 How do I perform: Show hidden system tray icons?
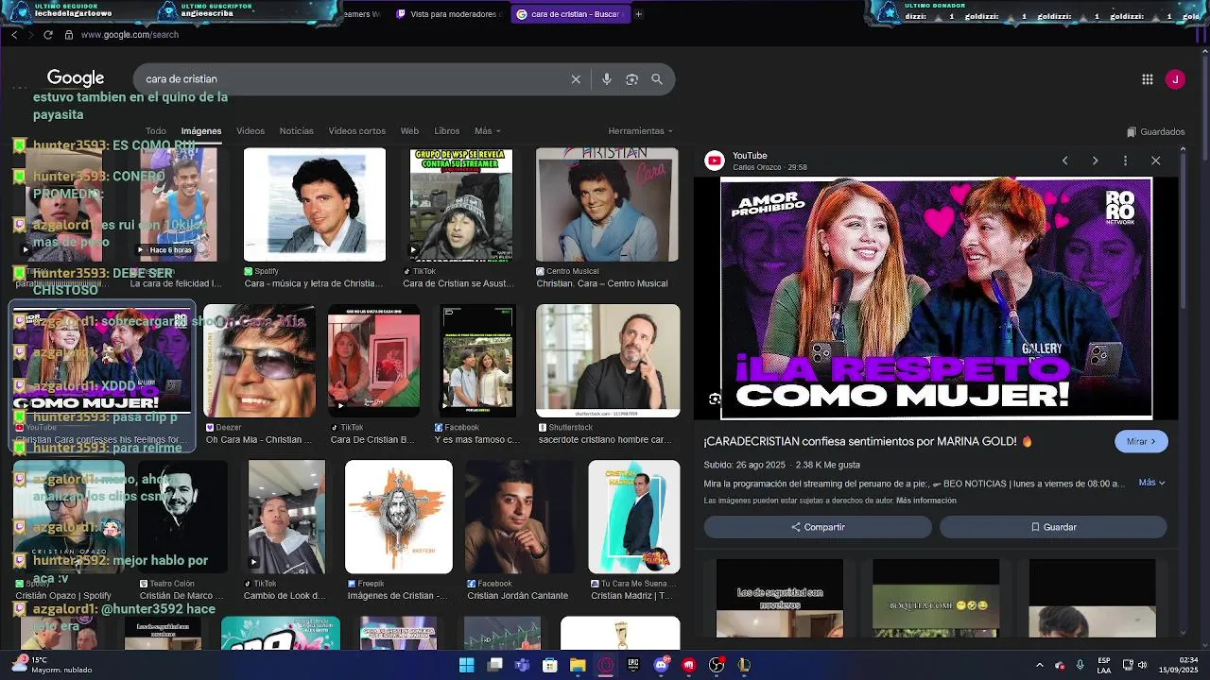pos(1039,665)
